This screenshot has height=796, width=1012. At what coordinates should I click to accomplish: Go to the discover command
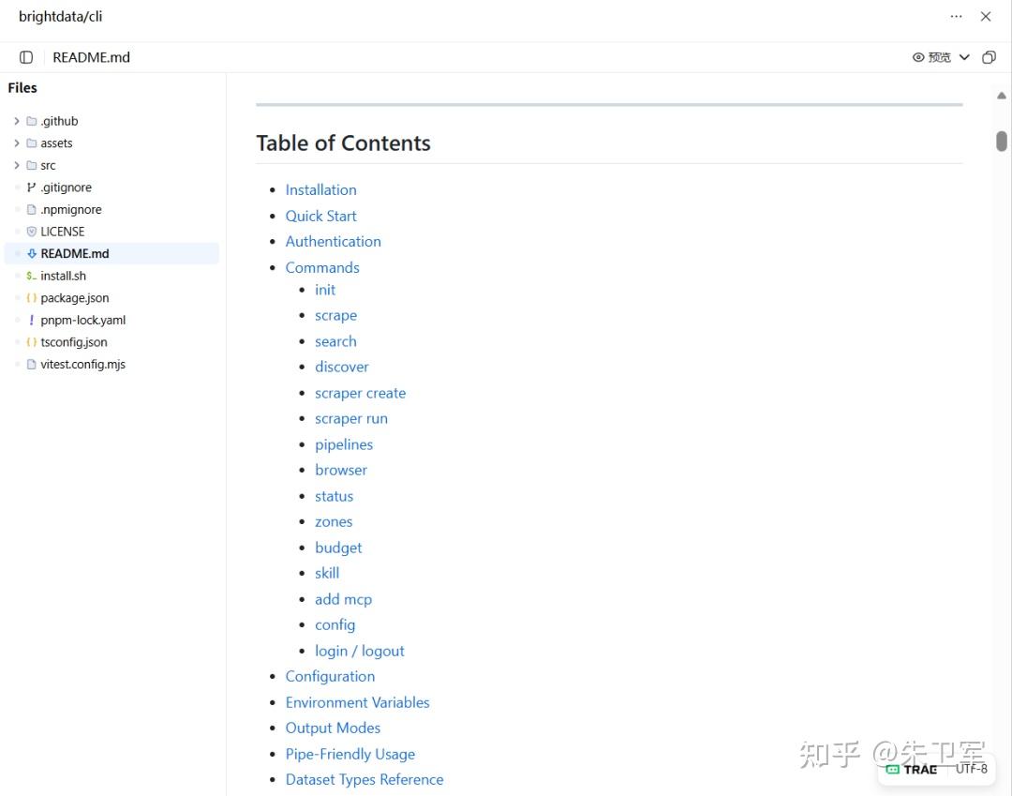tap(341, 367)
